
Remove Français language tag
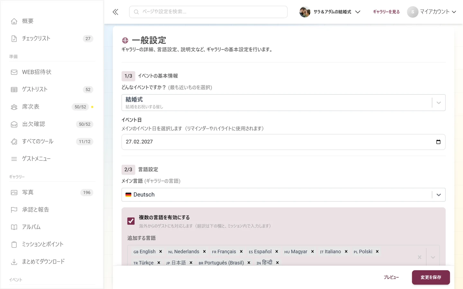(241, 251)
